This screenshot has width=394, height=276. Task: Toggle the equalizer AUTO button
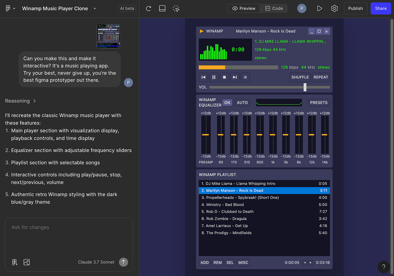click(242, 103)
